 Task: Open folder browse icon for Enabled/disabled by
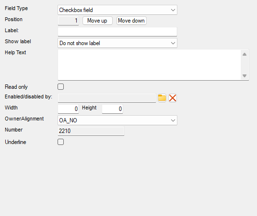(x=162, y=98)
